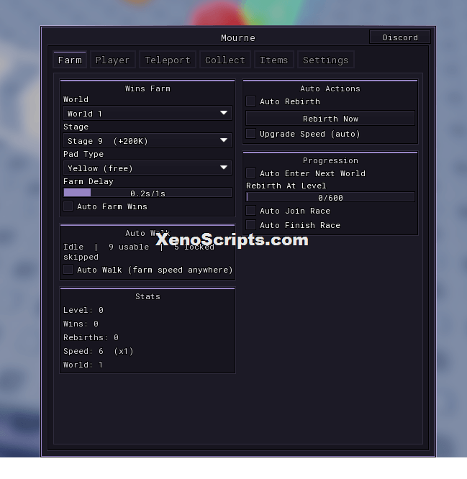The image size is (467, 479).
Task: Click the 'Level: 0' stat
Action: [x=83, y=310]
